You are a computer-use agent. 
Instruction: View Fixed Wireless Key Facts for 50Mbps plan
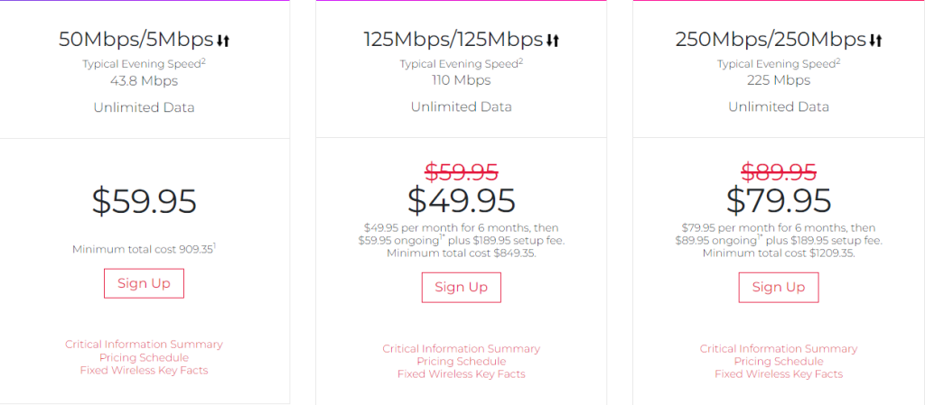pyautogui.click(x=144, y=370)
